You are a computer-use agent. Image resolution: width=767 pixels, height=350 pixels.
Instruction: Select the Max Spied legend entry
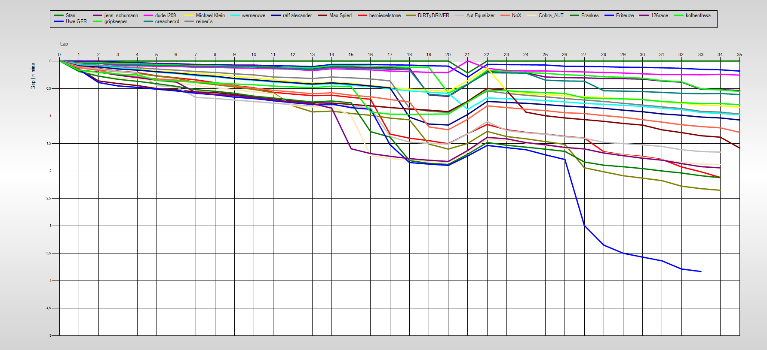[340, 15]
